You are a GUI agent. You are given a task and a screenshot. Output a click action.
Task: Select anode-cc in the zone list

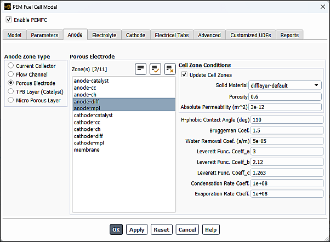(x=124, y=88)
